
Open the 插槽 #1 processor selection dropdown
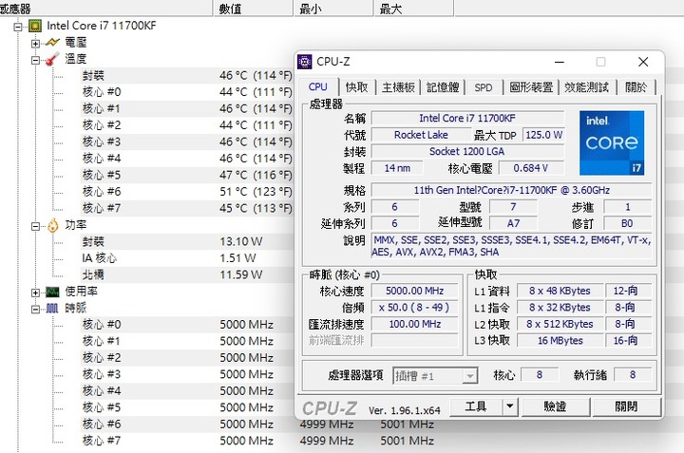point(469,376)
